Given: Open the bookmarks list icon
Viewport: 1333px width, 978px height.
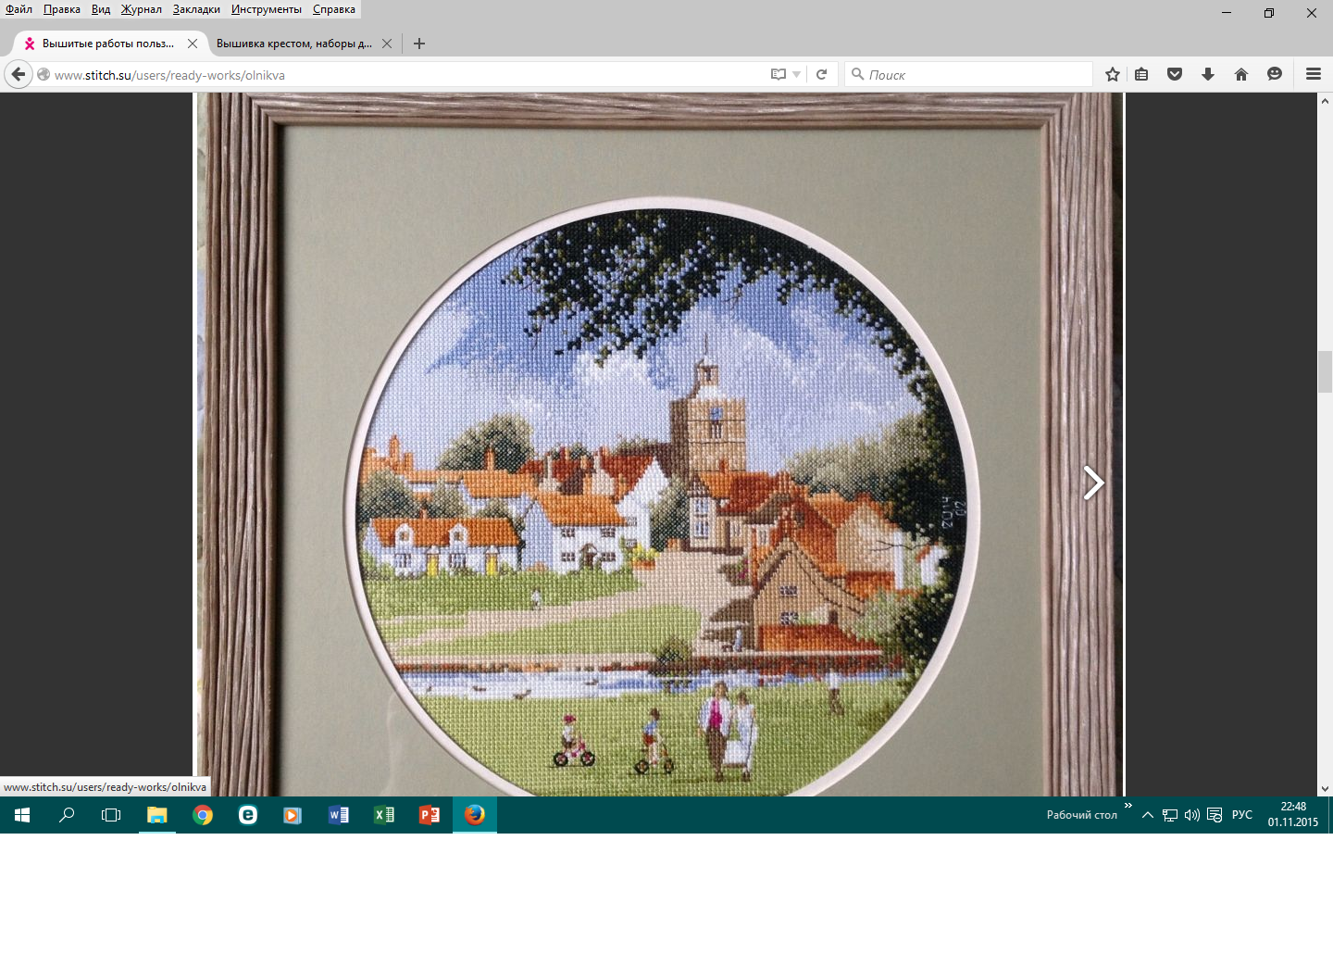Looking at the screenshot, I should pos(1141,74).
